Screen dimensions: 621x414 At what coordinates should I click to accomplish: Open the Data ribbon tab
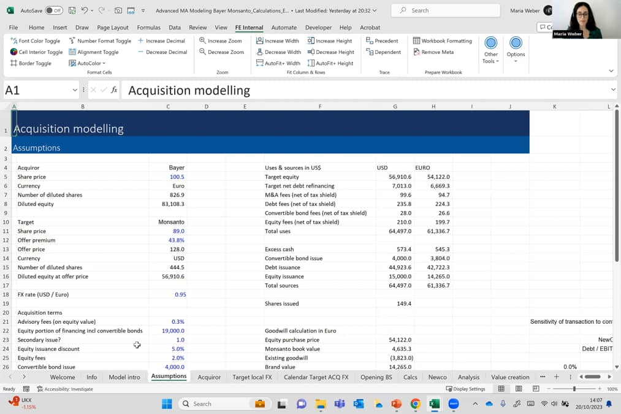click(175, 28)
